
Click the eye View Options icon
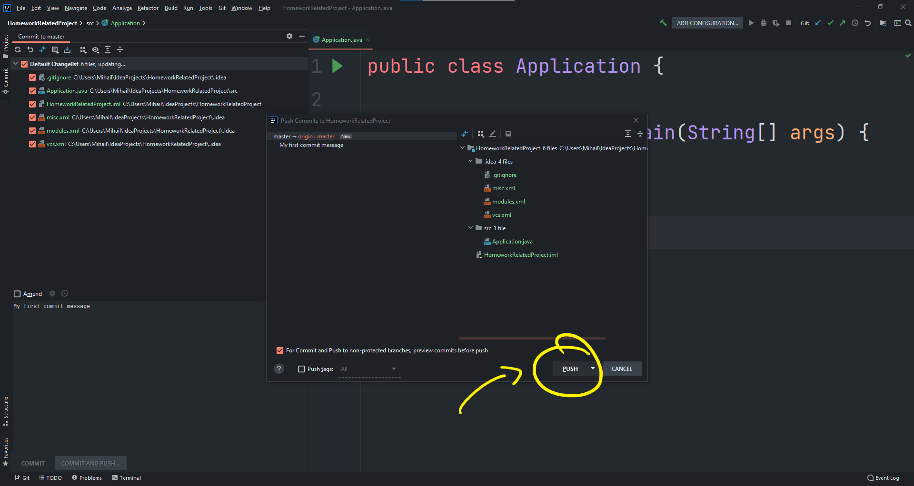(95, 49)
